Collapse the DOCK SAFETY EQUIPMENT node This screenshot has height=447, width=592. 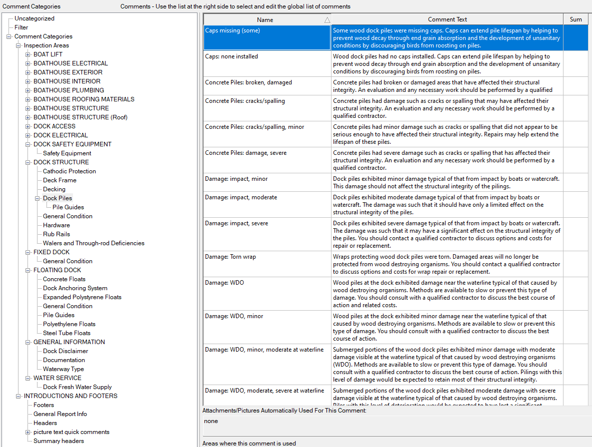click(27, 144)
